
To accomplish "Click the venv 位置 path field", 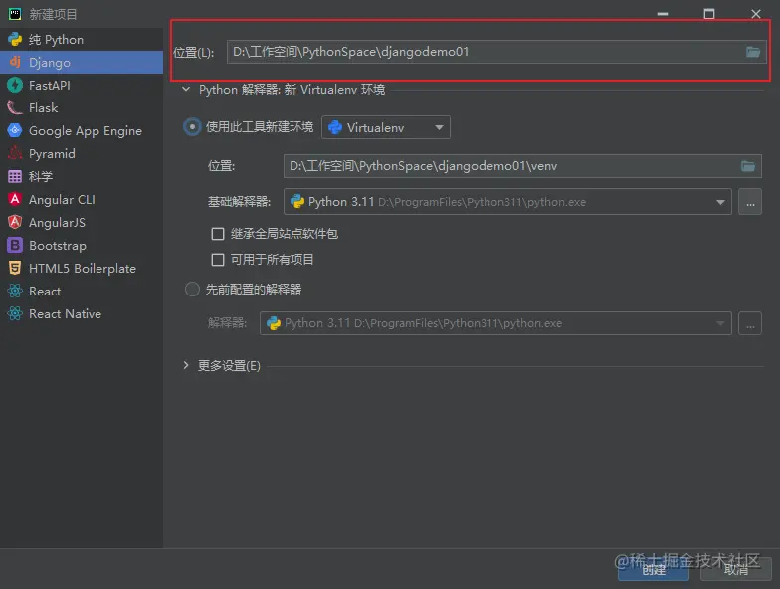I will (x=522, y=166).
